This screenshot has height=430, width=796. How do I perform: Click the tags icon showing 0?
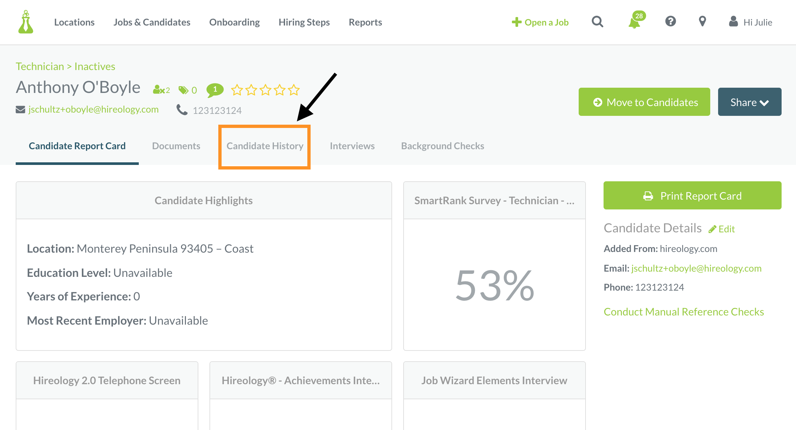[188, 90]
